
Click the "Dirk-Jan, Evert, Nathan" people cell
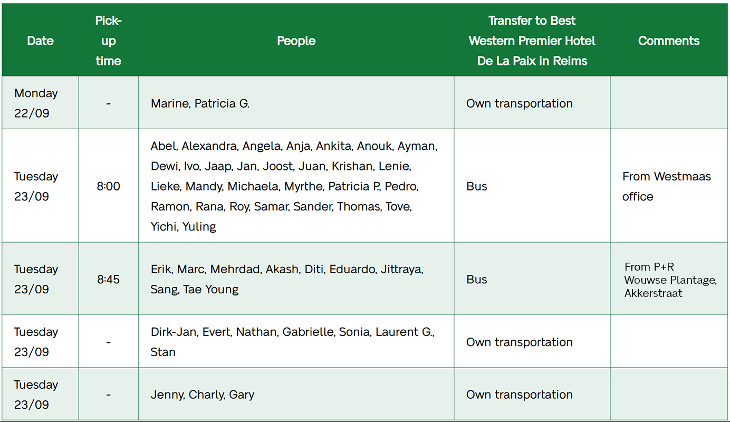292,342
